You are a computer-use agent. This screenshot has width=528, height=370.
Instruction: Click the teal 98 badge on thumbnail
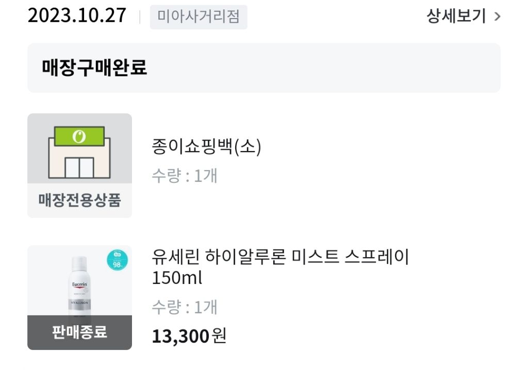pyautogui.click(x=117, y=260)
